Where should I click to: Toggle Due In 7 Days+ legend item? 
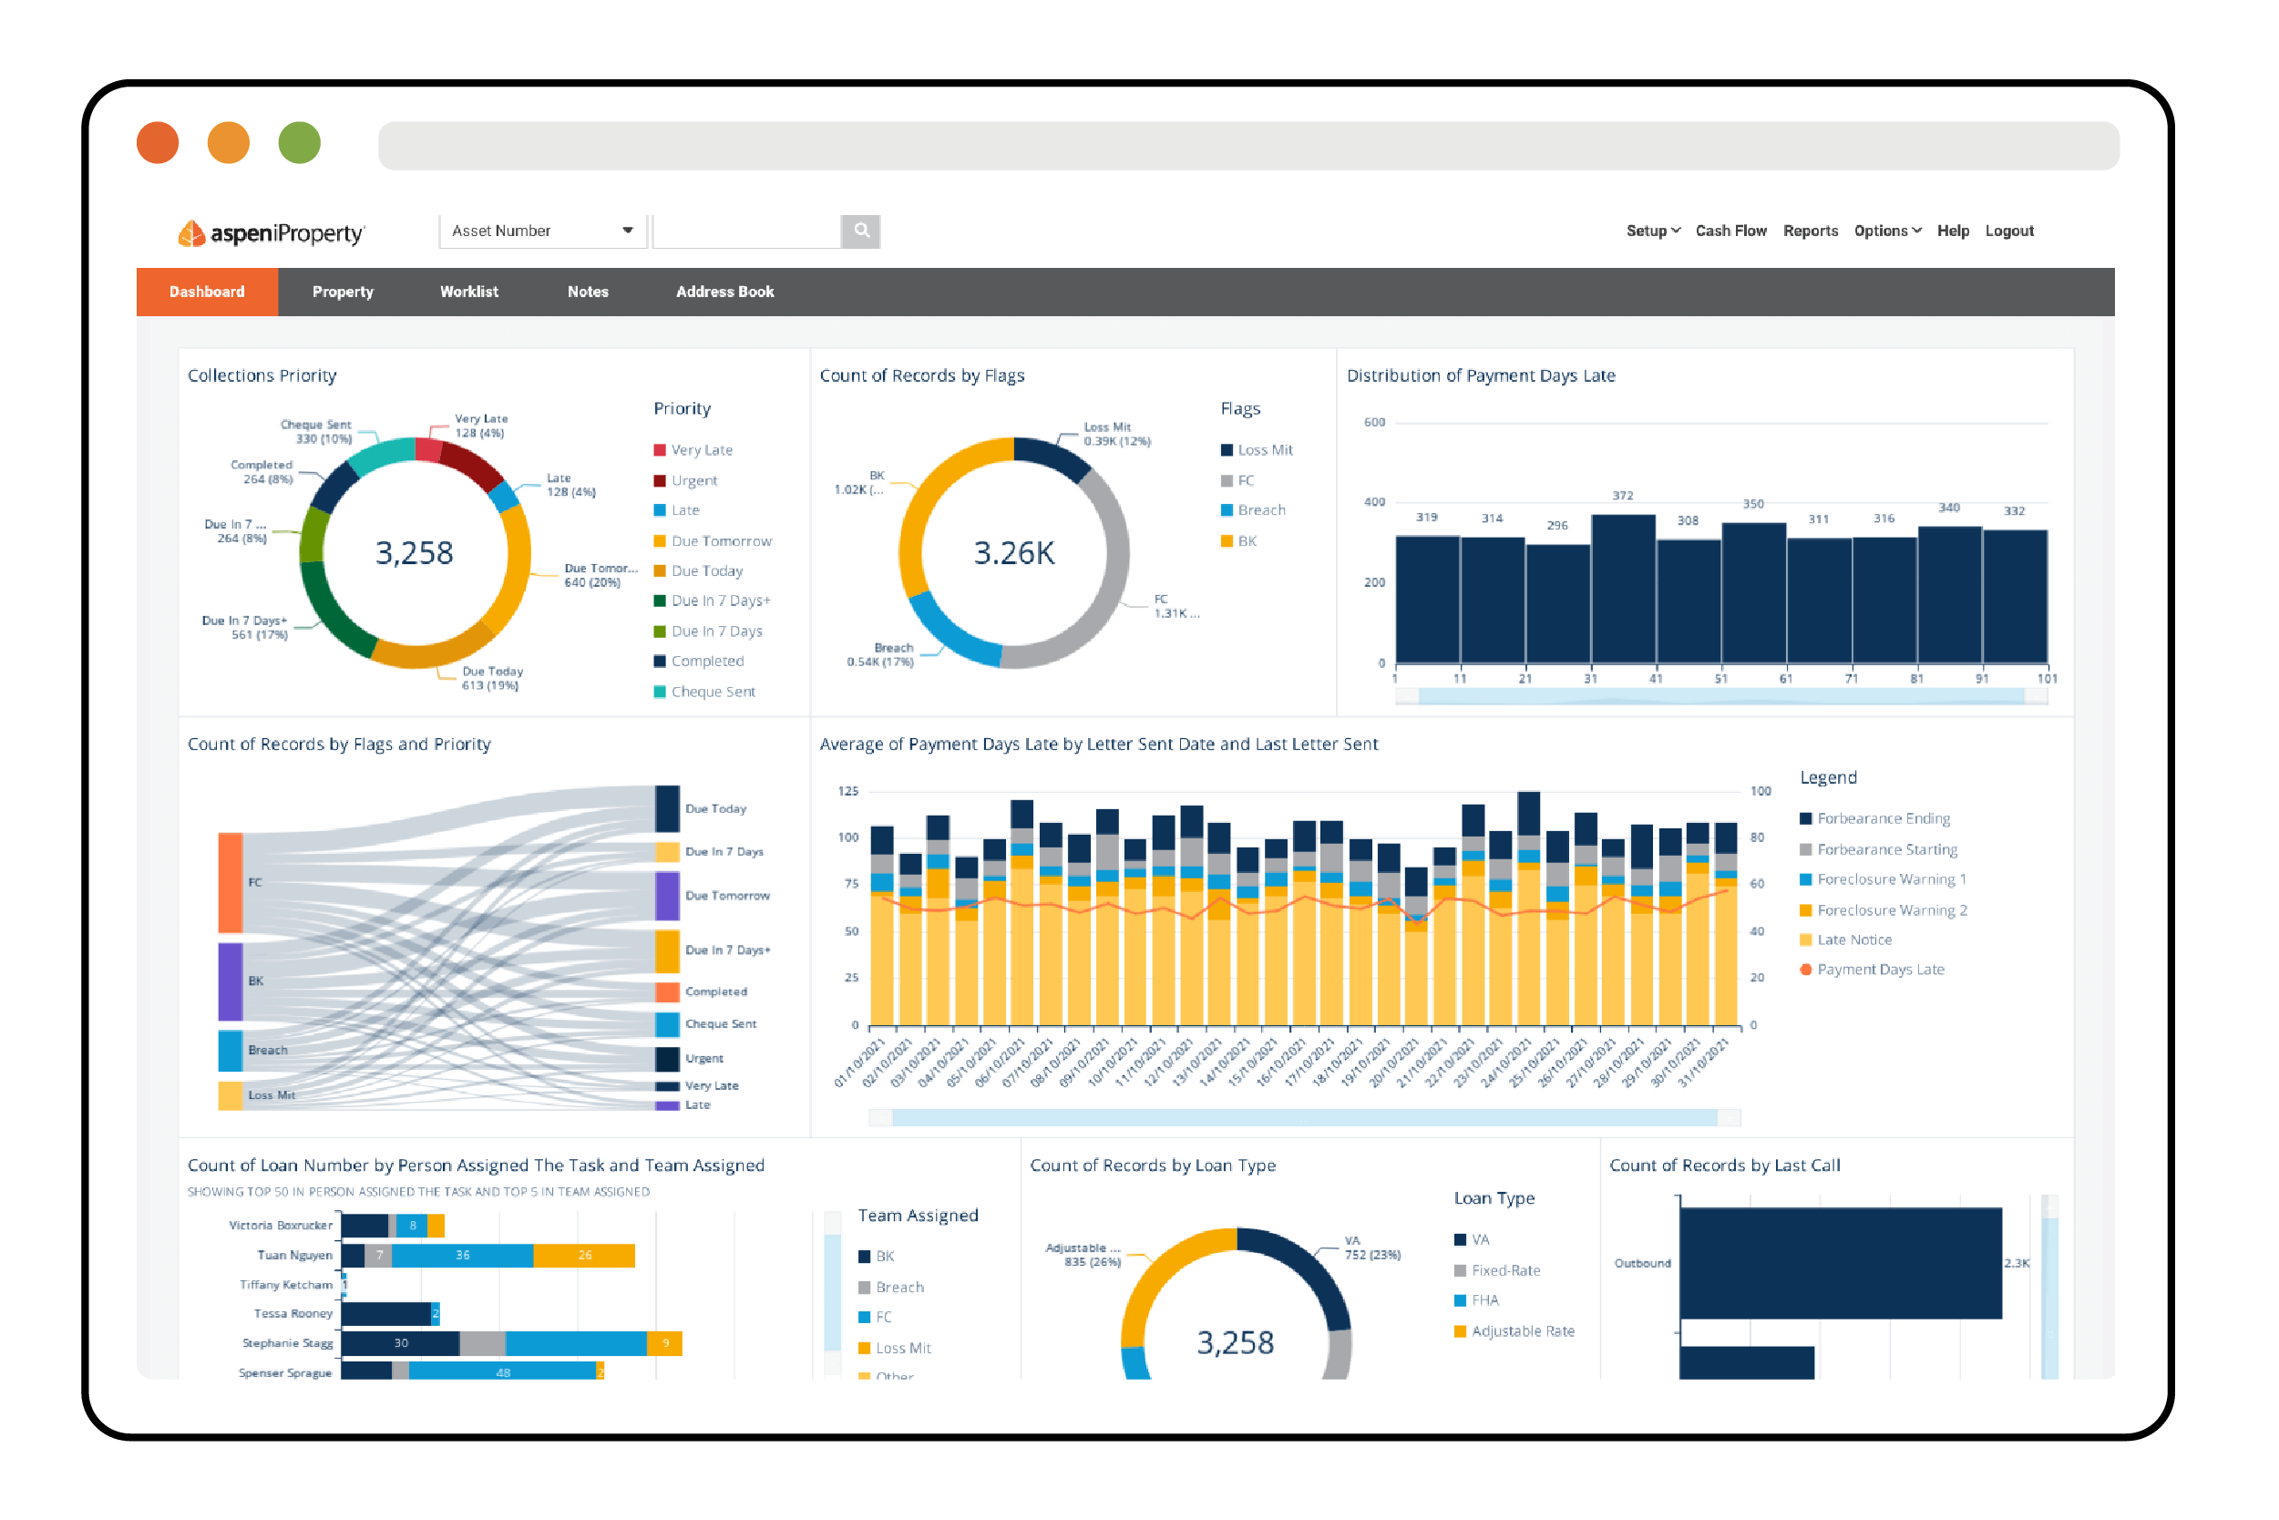(712, 601)
